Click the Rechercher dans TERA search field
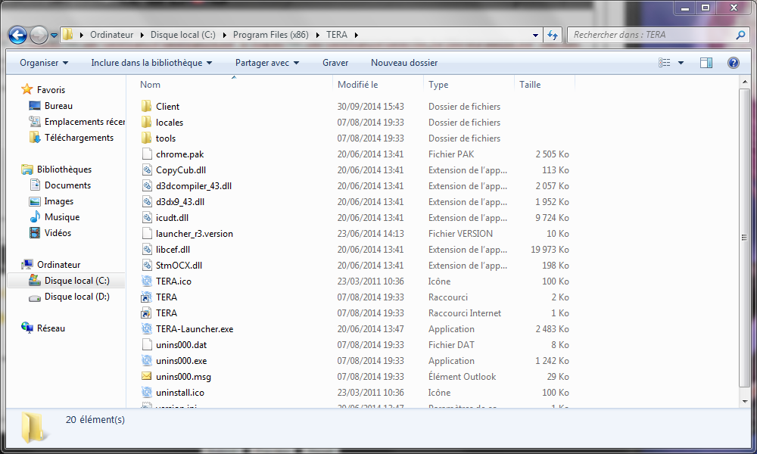The width and height of the screenshot is (757, 454). [651, 35]
